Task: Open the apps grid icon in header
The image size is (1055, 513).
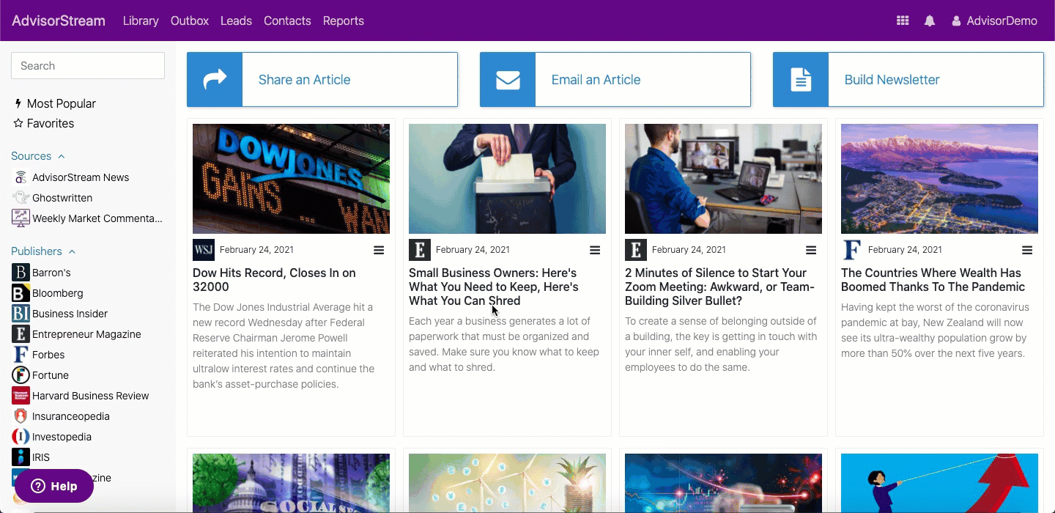Action: [x=903, y=21]
